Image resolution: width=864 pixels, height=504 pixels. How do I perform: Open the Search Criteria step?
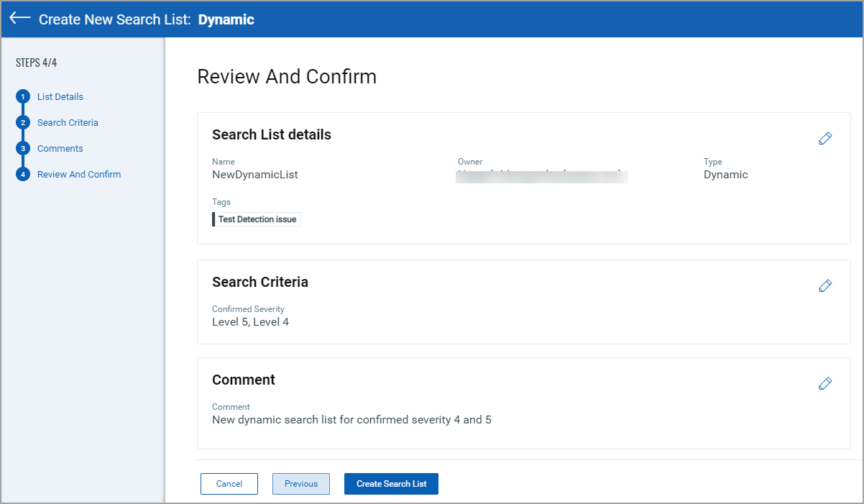coord(68,122)
